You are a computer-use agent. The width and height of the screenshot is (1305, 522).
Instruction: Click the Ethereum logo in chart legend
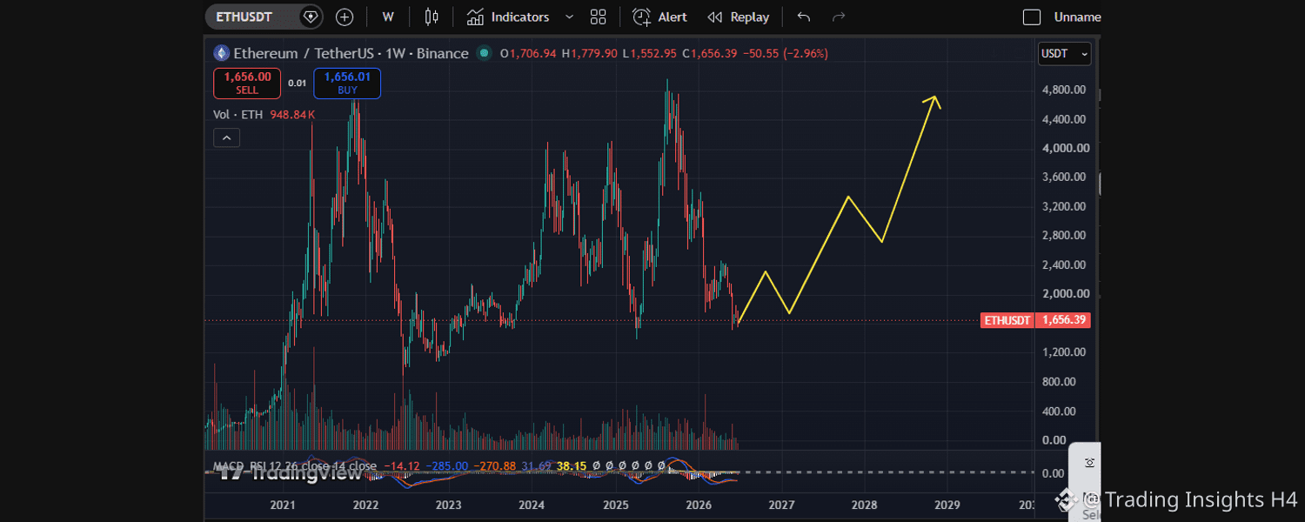221,53
